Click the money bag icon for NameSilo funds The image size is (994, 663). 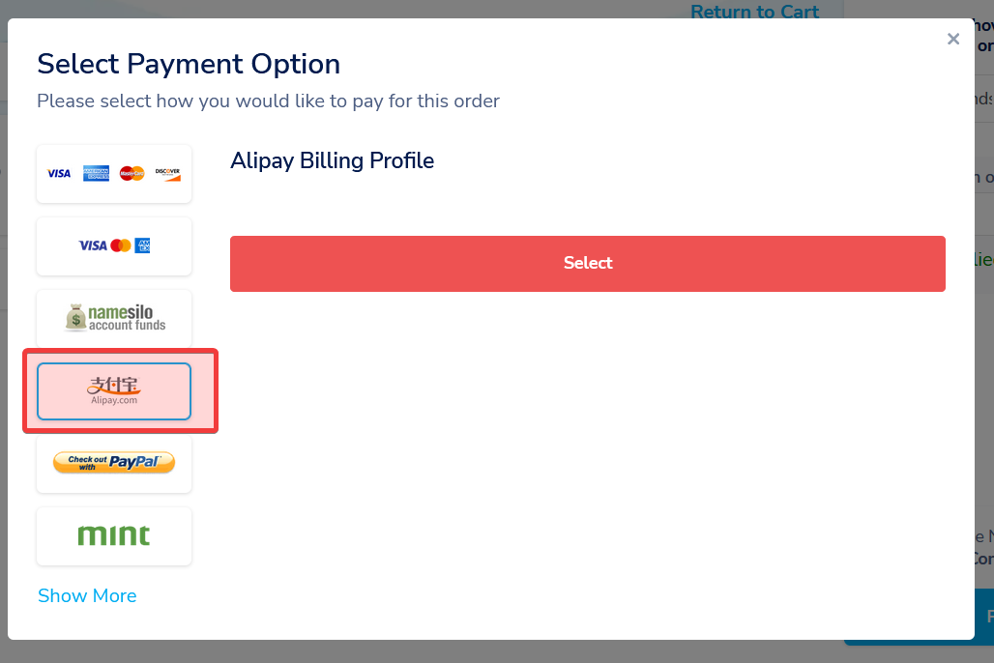pos(75,318)
